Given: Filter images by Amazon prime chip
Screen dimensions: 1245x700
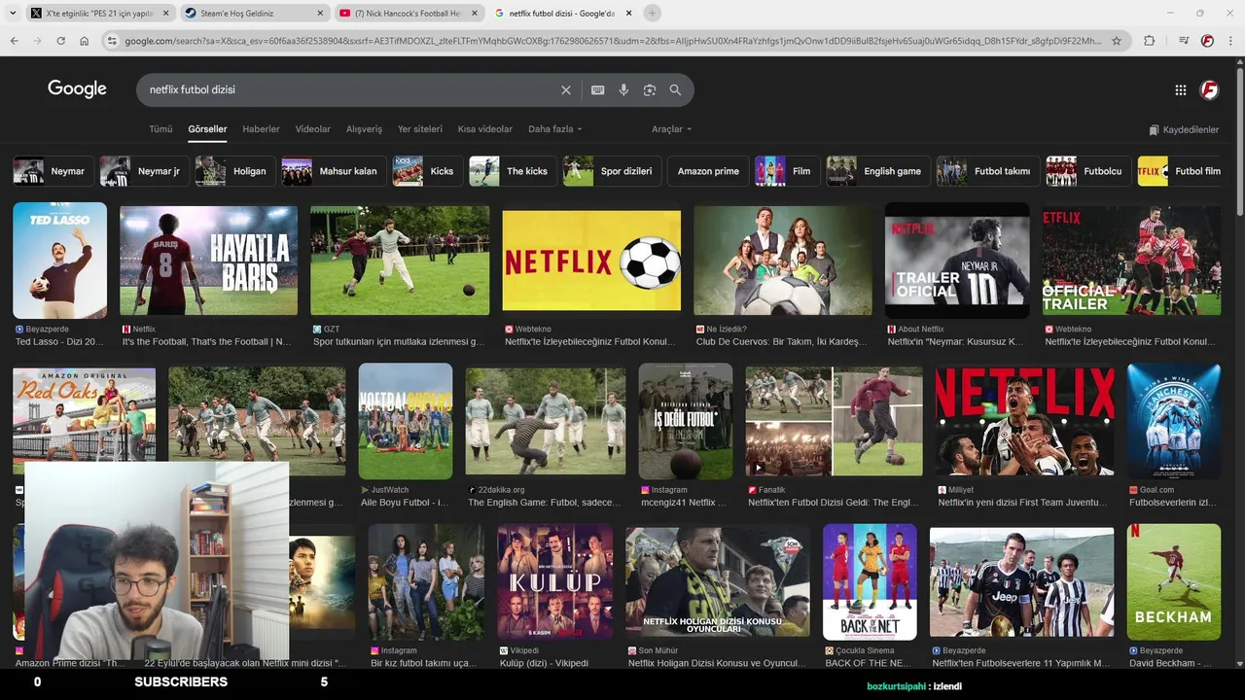Looking at the screenshot, I should pyautogui.click(x=708, y=171).
